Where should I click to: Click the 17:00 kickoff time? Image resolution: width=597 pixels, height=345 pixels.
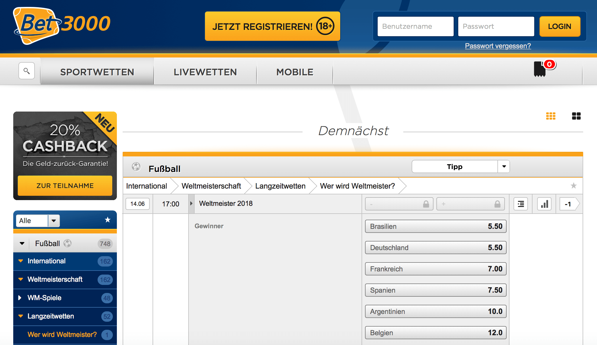click(170, 204)
